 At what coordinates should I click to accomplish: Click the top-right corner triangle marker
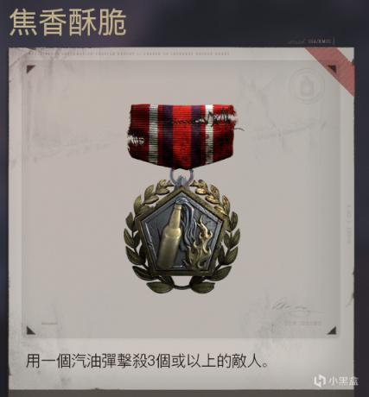[332, 69]
